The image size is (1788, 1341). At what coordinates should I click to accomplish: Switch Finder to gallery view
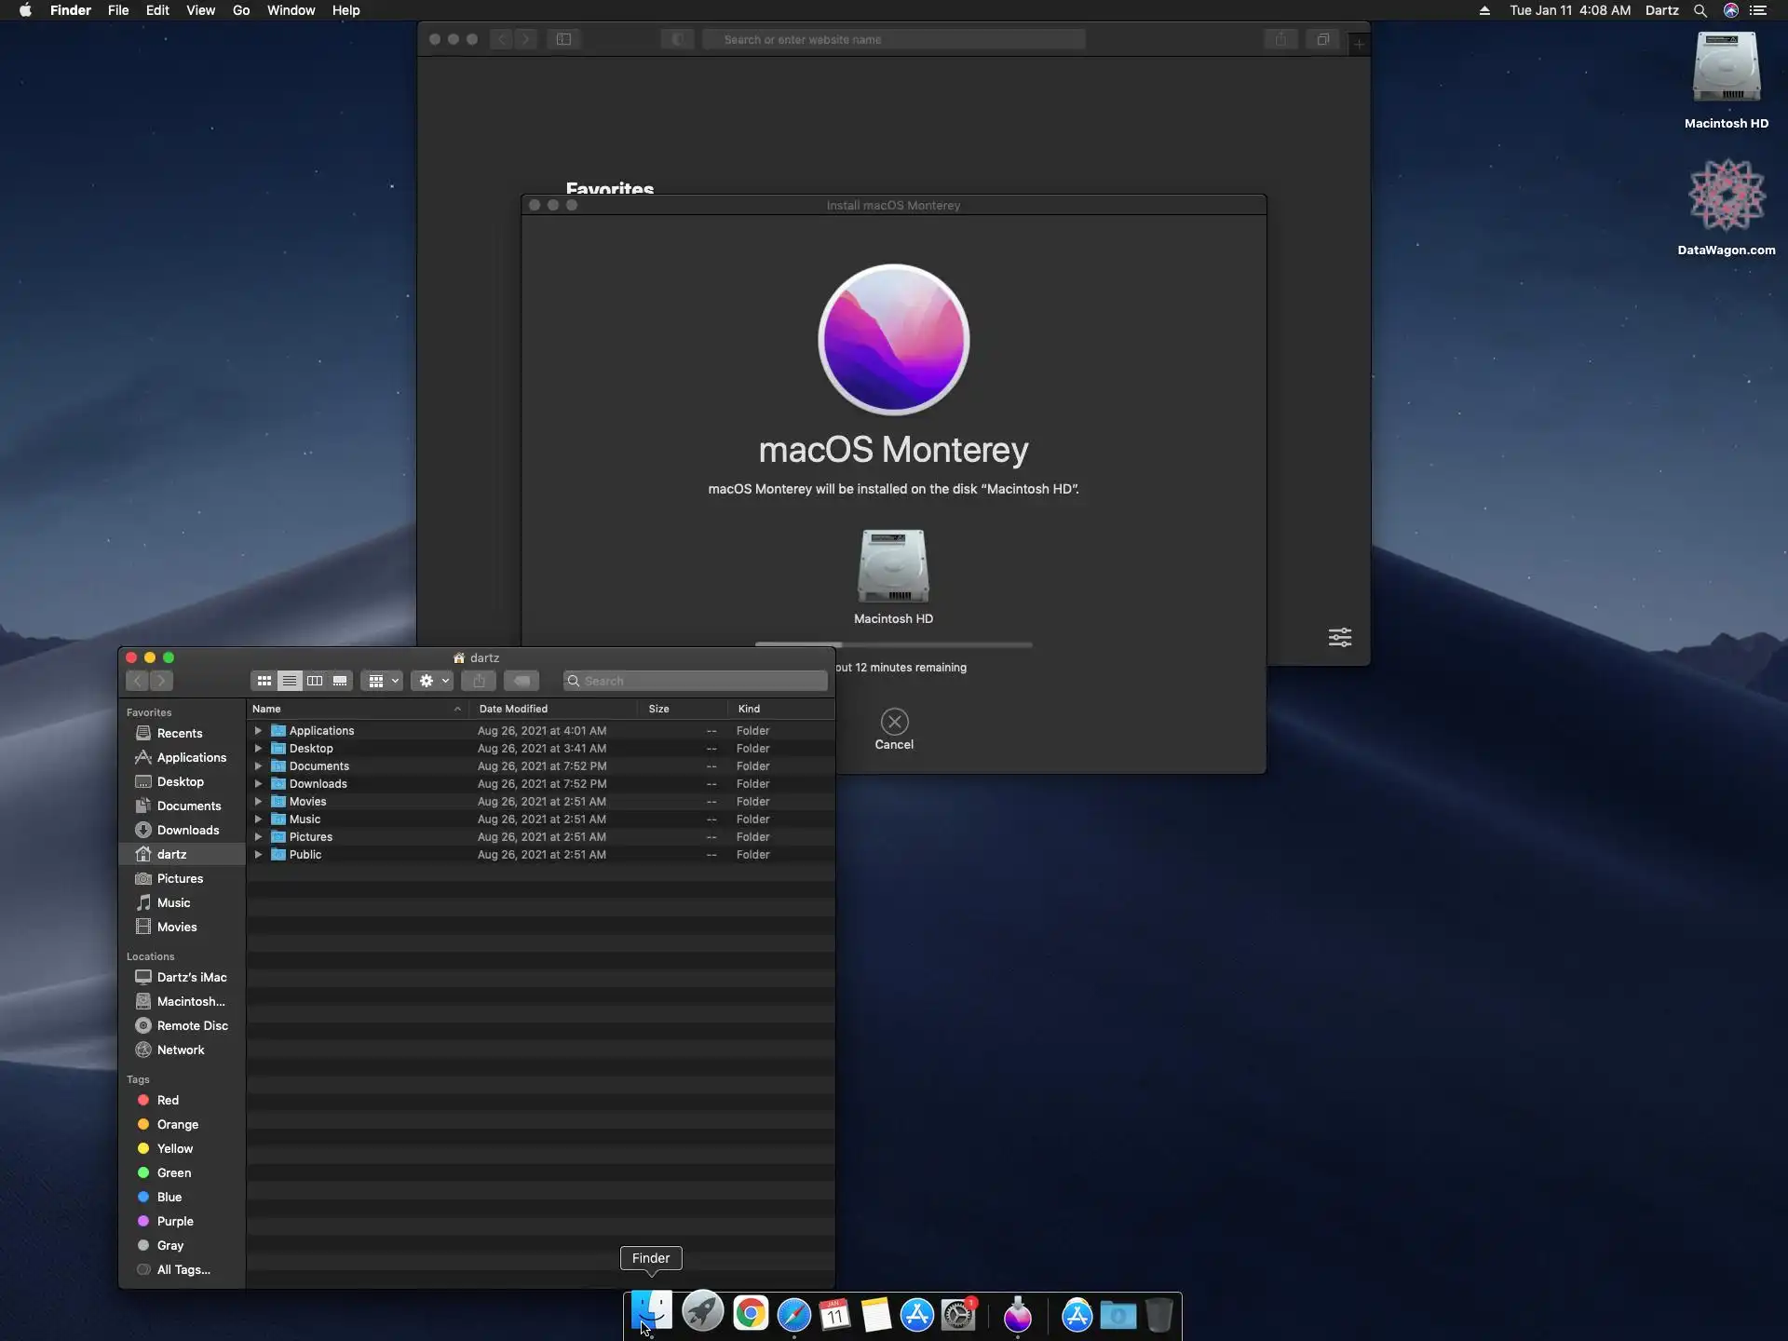tap(340, 681)
